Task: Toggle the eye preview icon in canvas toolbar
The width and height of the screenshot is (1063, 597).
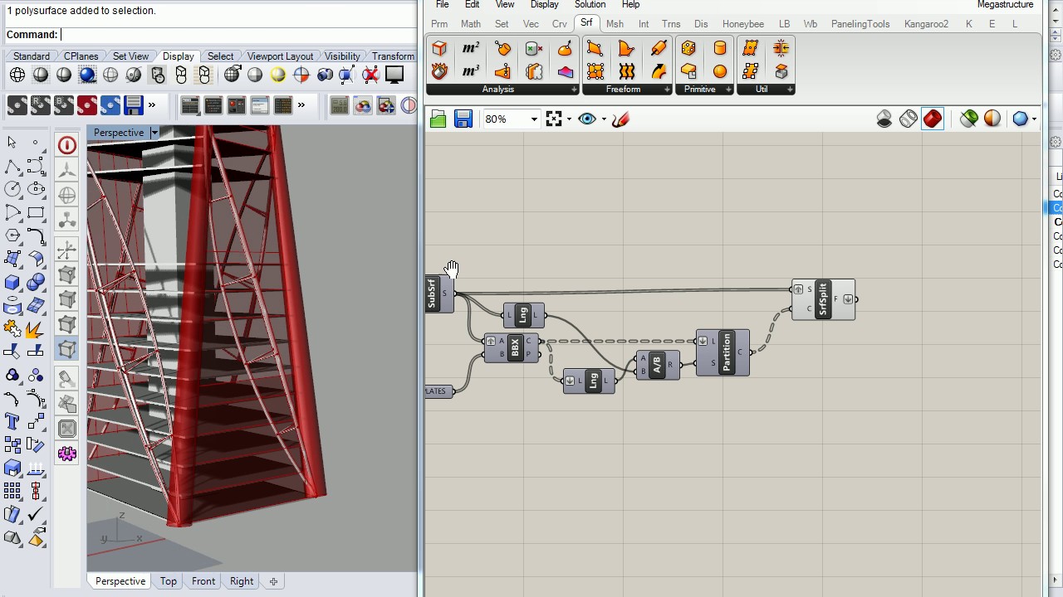Action: point(587,119)
